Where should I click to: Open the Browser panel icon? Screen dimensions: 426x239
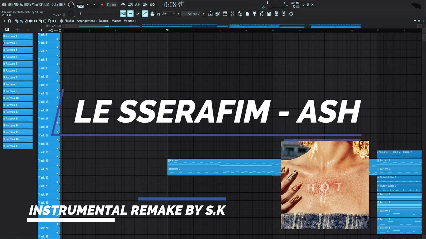(x=240, y=14)
